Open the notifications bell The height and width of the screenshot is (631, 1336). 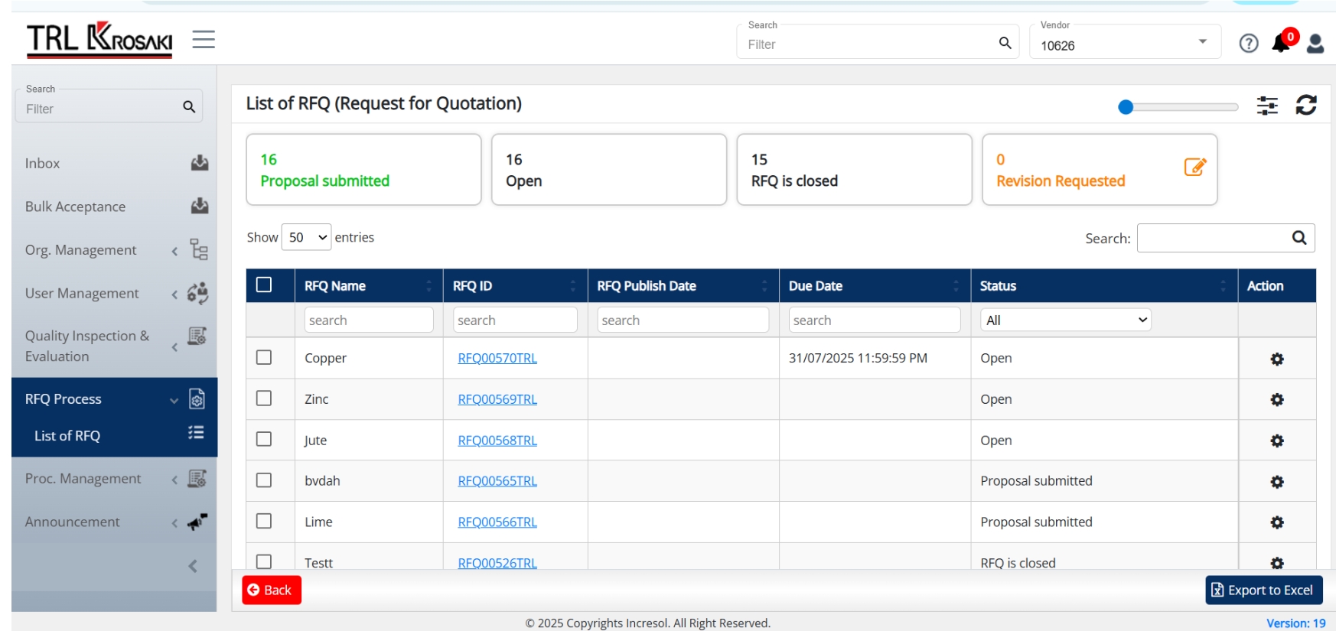tap(1282, 43)
